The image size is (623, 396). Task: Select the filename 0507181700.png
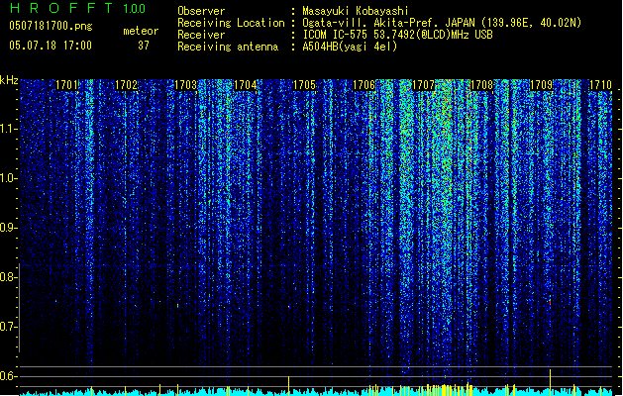51,27
